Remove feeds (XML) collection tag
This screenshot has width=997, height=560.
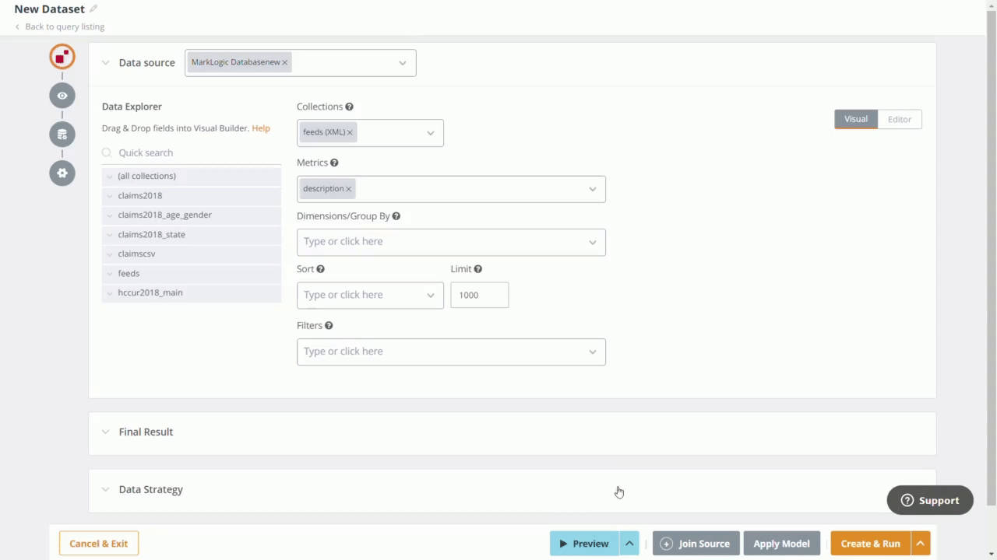click(350, 132)
